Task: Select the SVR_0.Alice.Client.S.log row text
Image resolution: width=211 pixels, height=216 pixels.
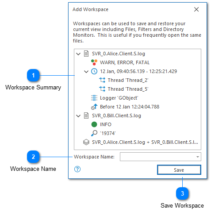Action: tap(119, 54)
